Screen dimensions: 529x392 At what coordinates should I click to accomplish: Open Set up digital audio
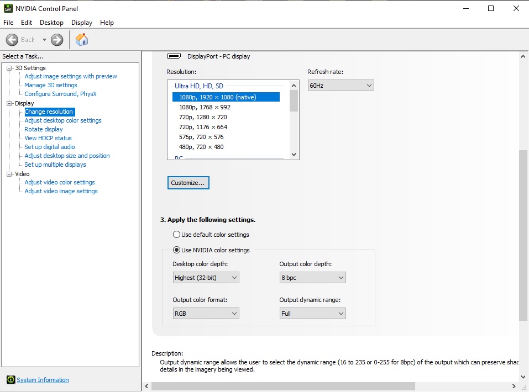tap(50, 147)
